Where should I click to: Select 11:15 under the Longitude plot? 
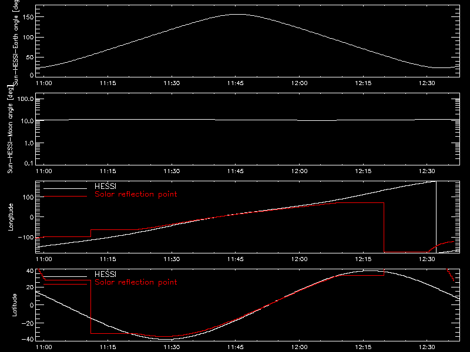(108, 259)
